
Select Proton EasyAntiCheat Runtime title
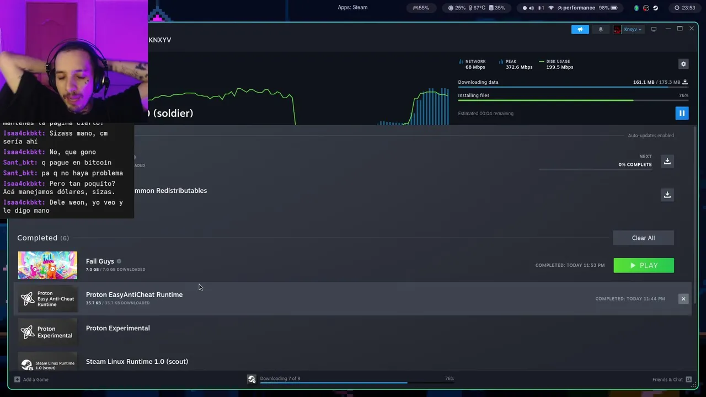[134, 295]
